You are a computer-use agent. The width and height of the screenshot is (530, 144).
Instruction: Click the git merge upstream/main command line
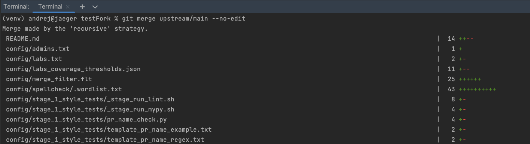click(124, 18)
